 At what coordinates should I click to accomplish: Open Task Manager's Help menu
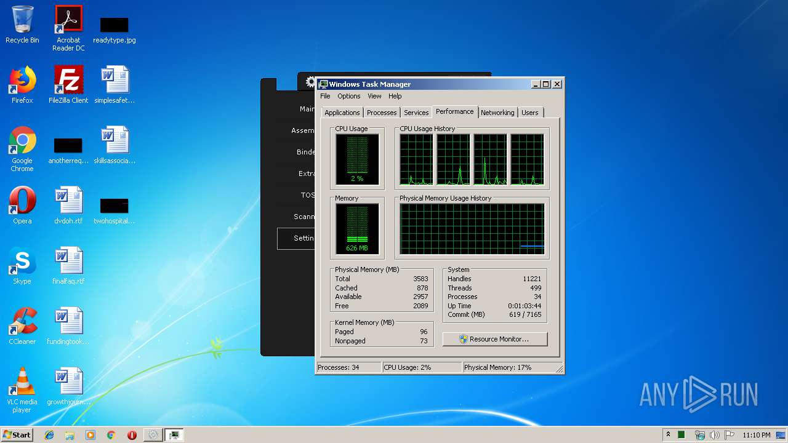point(395,96)
